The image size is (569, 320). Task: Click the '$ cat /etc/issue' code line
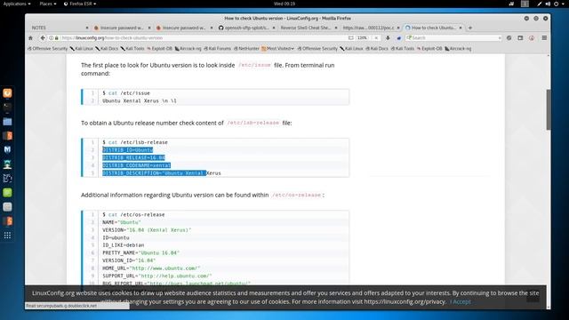tap(126, 93)
